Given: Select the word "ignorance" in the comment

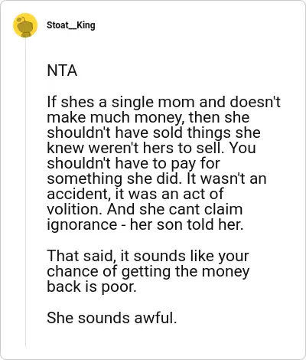Looking at the screenshot, I should click(x=82, y=225).
